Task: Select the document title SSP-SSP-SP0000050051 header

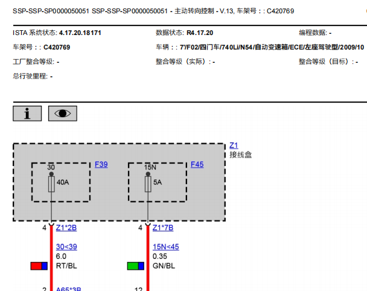Action: tap(153, 11)
